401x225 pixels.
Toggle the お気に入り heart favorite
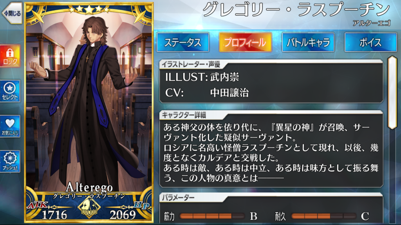click(x=10, y=126)
